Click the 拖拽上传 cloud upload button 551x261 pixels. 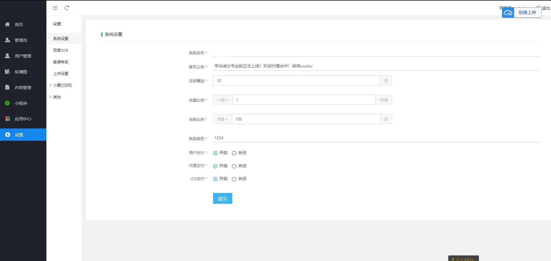(522, 13)
